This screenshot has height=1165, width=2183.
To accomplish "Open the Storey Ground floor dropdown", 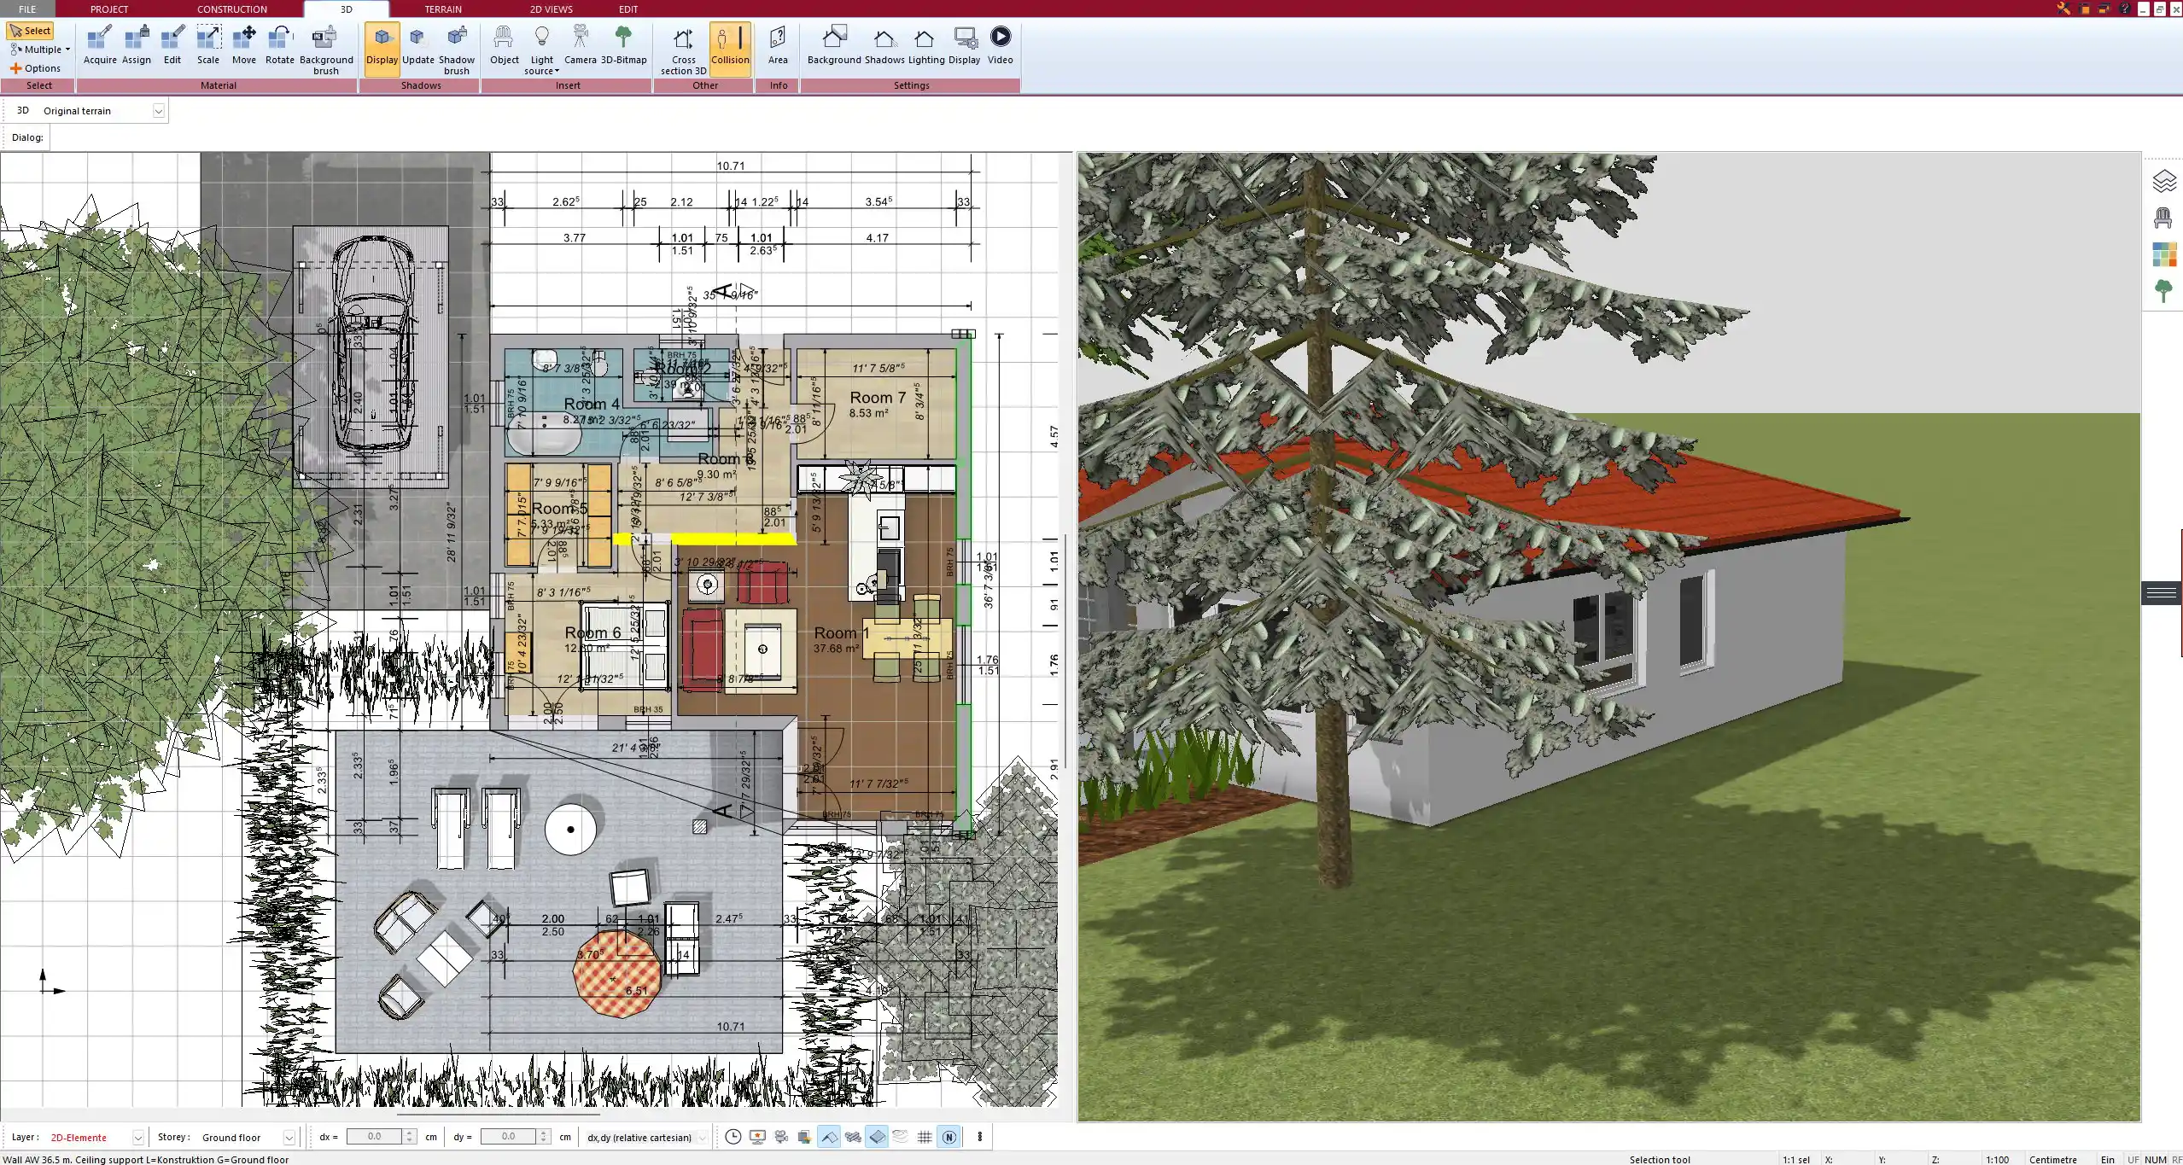I will 289,1138.
